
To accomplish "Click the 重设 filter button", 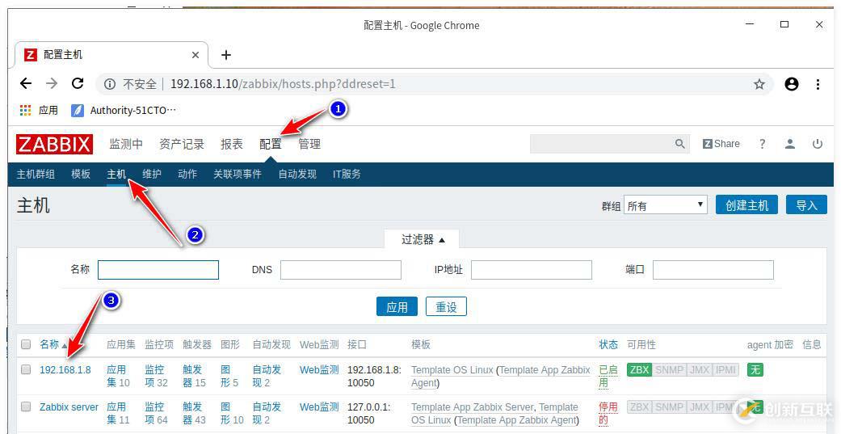I will 446,306.
